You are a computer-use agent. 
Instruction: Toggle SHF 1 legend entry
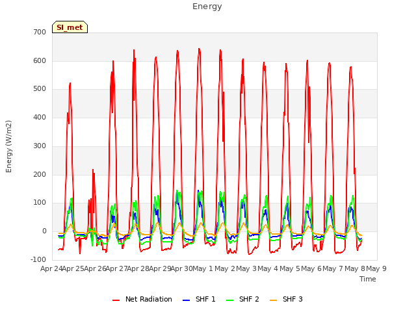pyautogui.click(x=199, y=299)
